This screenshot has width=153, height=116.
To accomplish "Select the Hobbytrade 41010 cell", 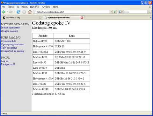I will coord(43,46).
